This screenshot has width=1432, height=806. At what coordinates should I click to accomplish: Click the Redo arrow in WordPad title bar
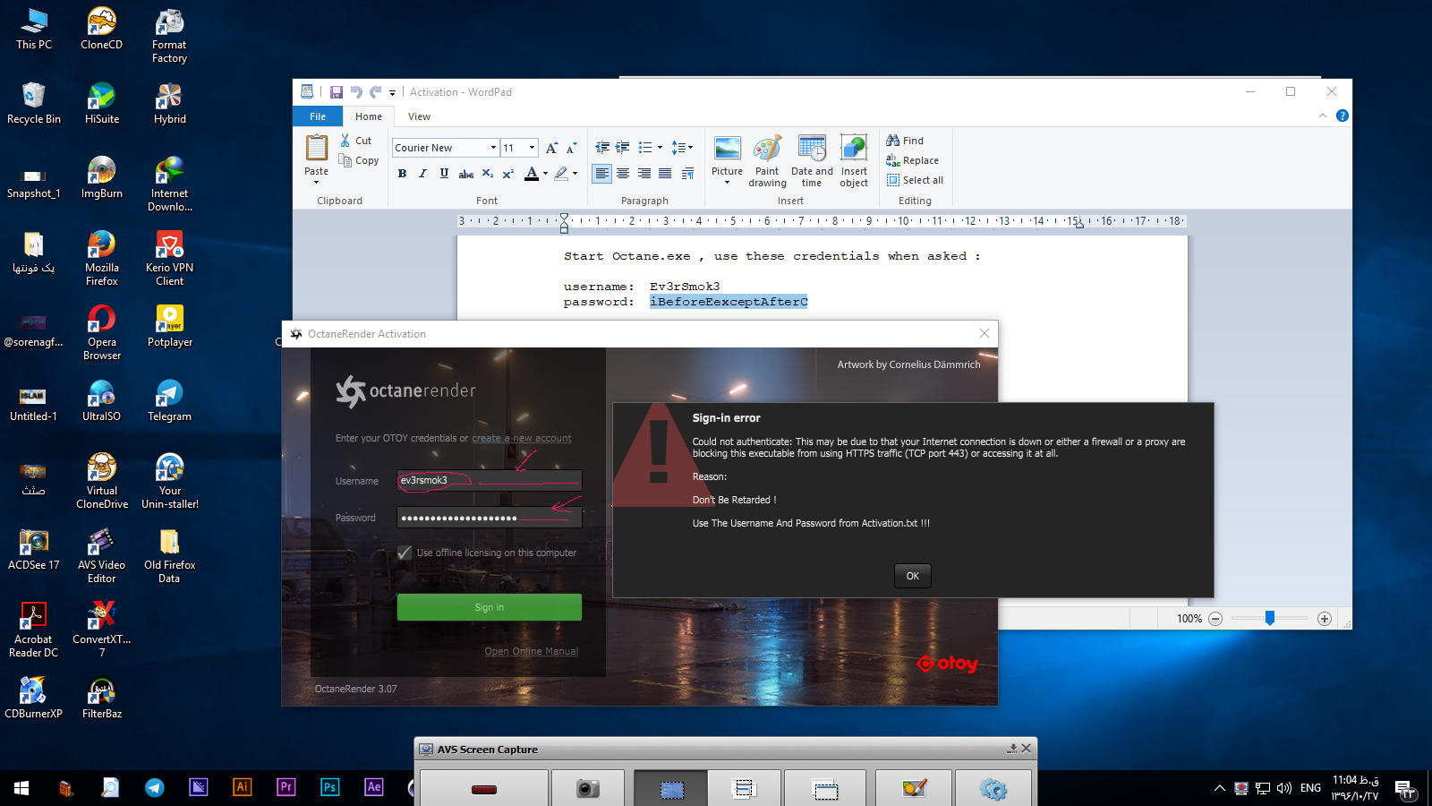click(376, 92)
